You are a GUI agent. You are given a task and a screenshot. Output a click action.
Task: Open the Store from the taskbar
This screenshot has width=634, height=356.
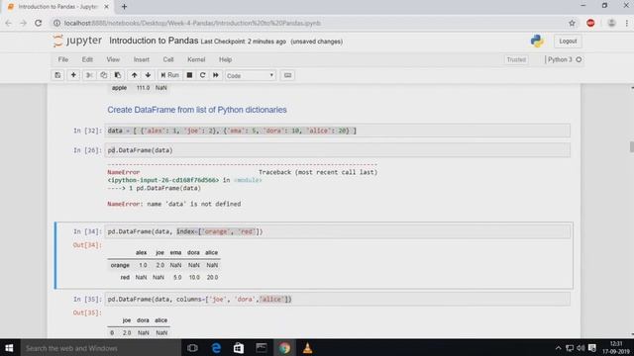point(239,348)
